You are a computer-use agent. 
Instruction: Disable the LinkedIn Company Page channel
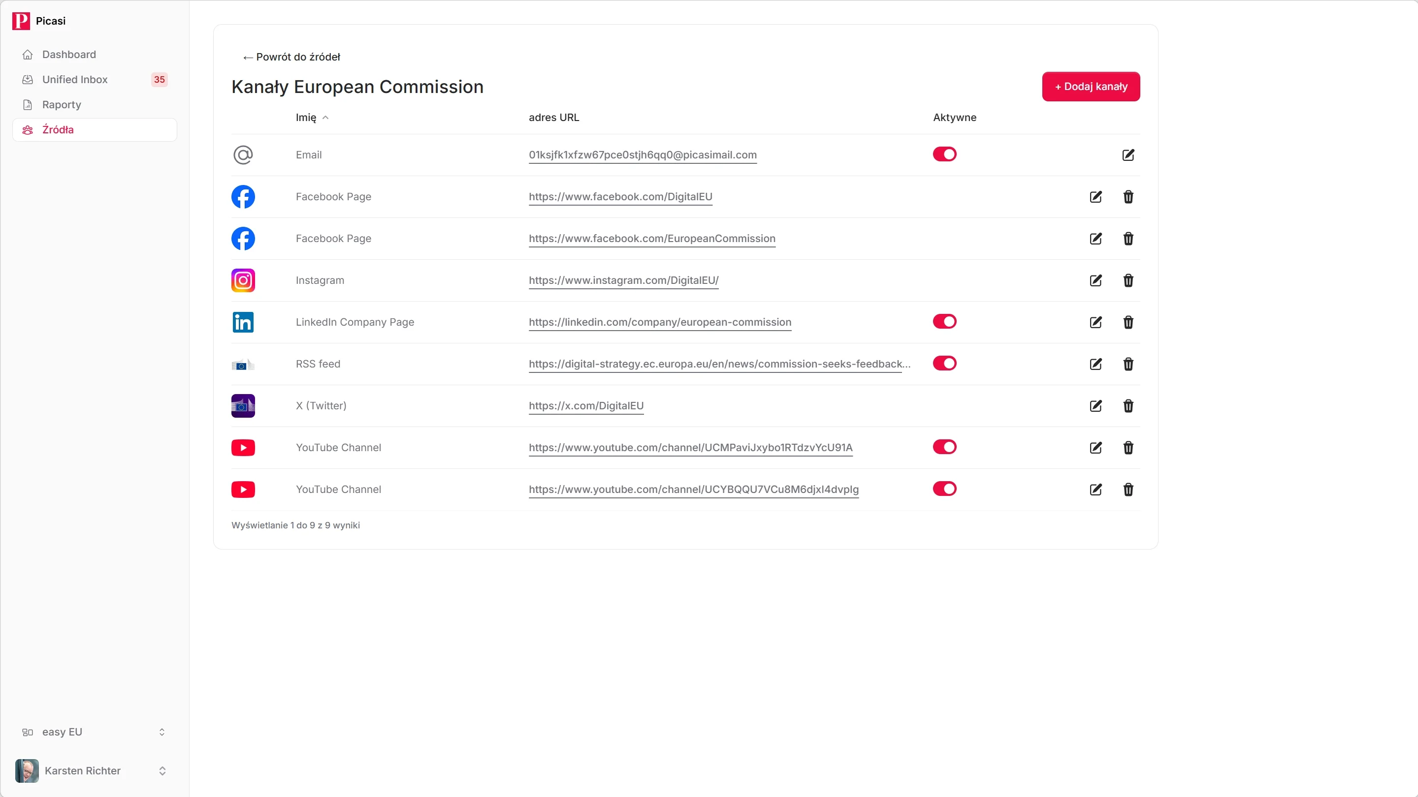pos(945,322)
